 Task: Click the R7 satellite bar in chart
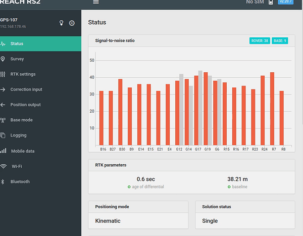pyautogui.click(x=272, y=109)
